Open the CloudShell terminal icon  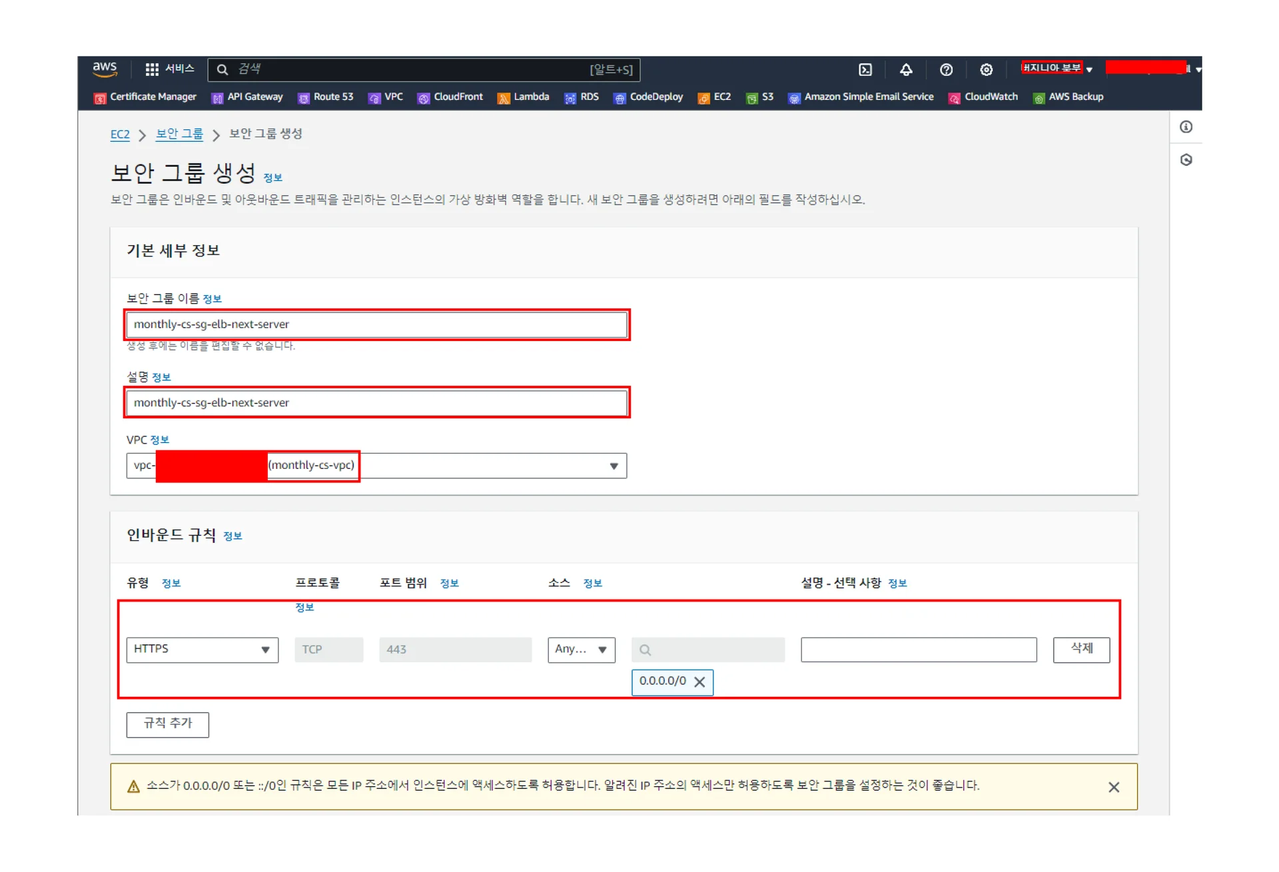click(x=865, y=70)
